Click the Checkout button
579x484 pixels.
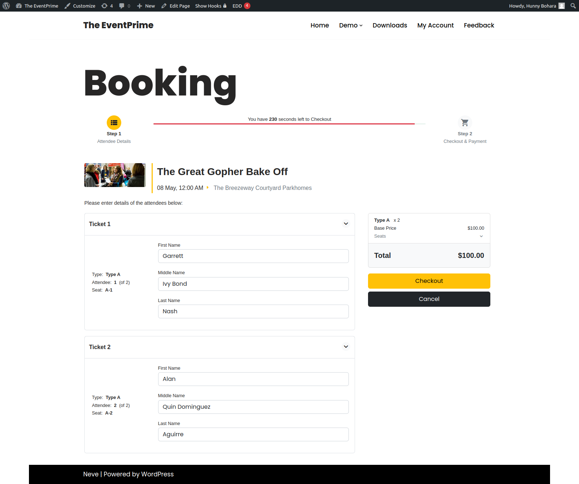coord(429,281)
